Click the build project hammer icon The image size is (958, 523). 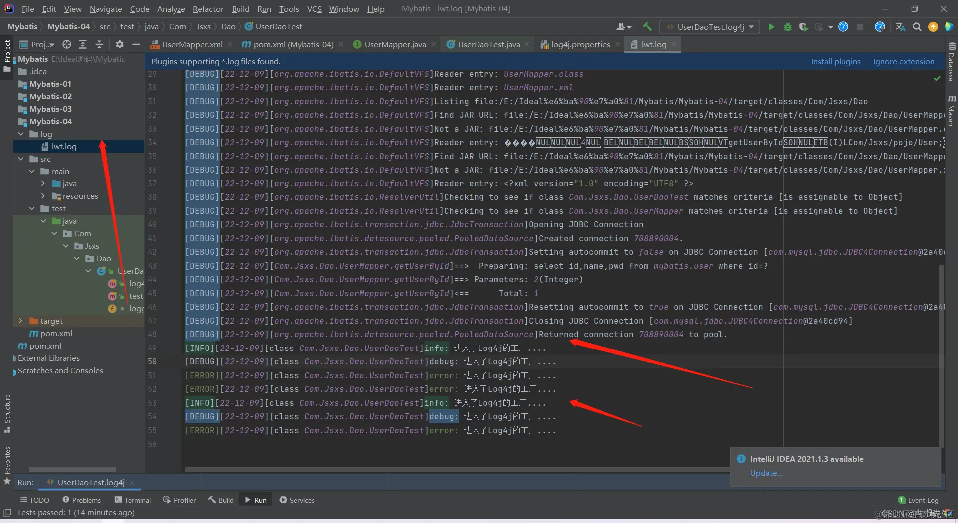pyautogui.click(x=647, y=27)
